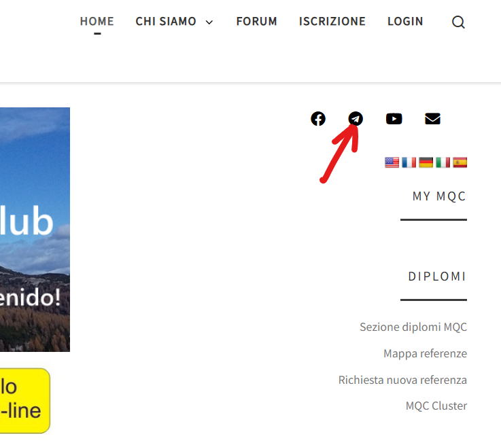Open the YouTube channel icon
Screen dimensions: 501x445
(394, 119)
